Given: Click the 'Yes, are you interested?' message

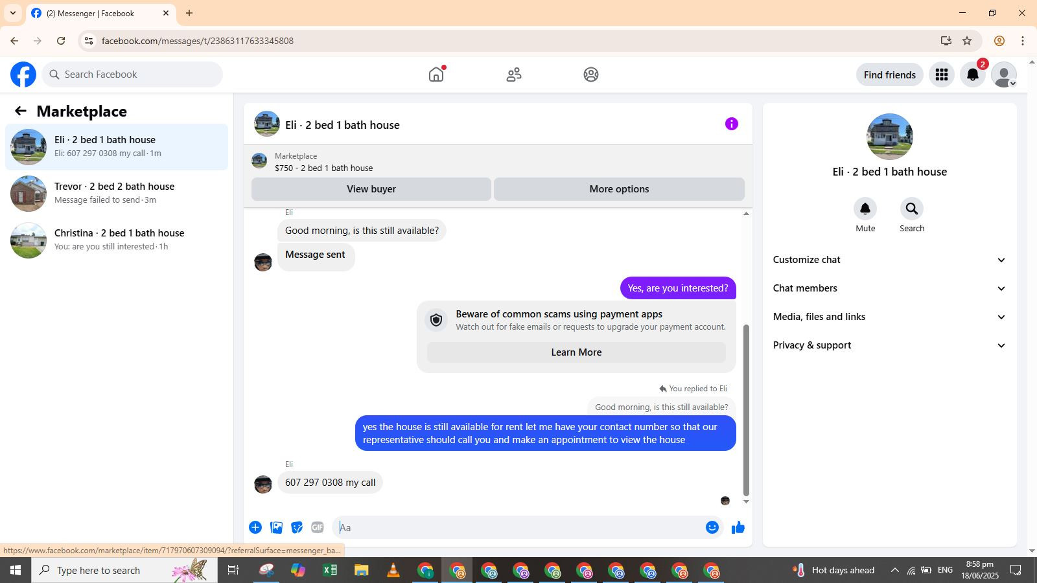Looking at the screenshot, I should coord(678,288).
